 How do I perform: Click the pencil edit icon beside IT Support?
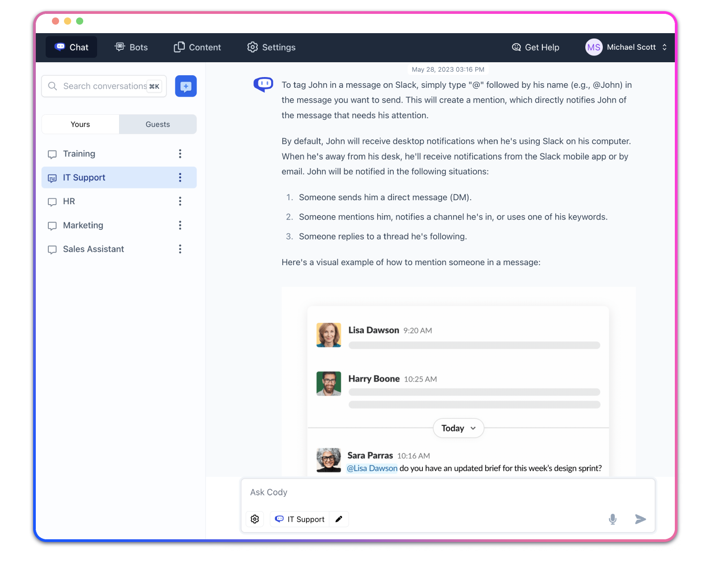point(339,519)
